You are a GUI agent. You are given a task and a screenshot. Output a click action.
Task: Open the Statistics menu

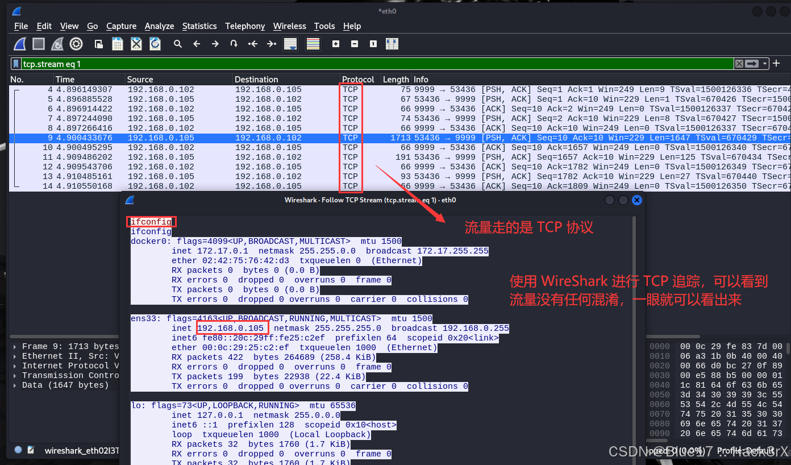199,26
